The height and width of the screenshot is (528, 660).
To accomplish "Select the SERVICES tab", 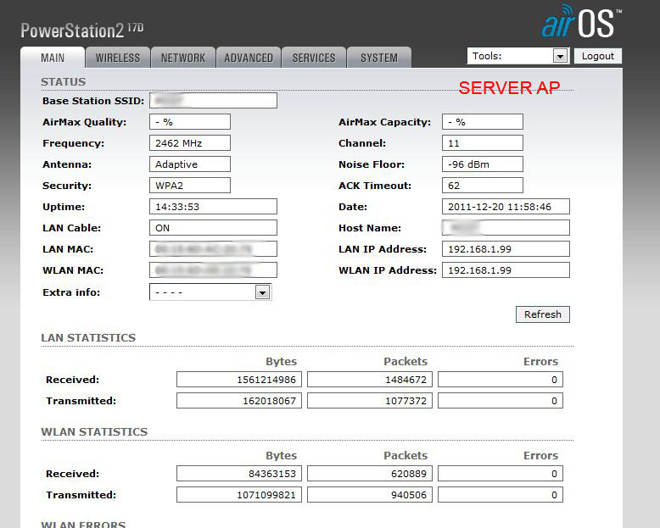I will (314, 58).
